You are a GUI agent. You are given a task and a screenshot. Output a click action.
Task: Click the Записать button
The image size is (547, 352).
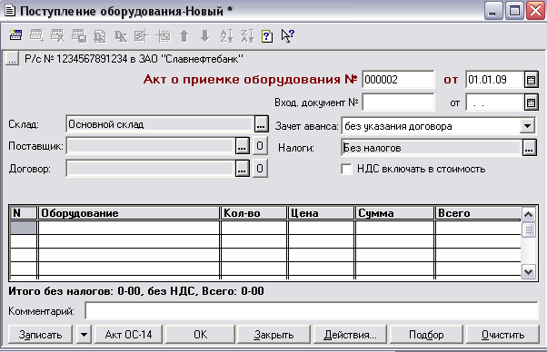(40, 335)
